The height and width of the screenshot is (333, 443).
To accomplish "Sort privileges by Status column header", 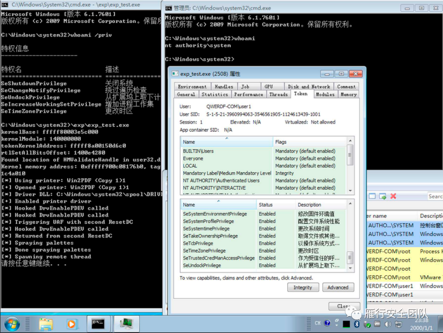I will tap(276, 204).
